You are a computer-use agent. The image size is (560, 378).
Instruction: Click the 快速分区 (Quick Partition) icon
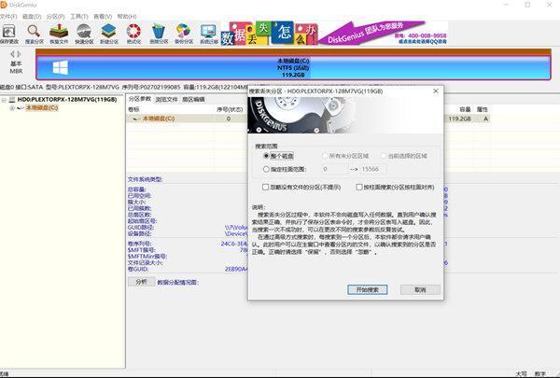[x=84, y=35]
